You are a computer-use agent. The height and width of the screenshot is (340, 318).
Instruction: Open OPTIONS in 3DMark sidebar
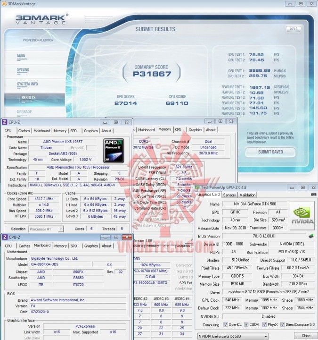(23, 70)
